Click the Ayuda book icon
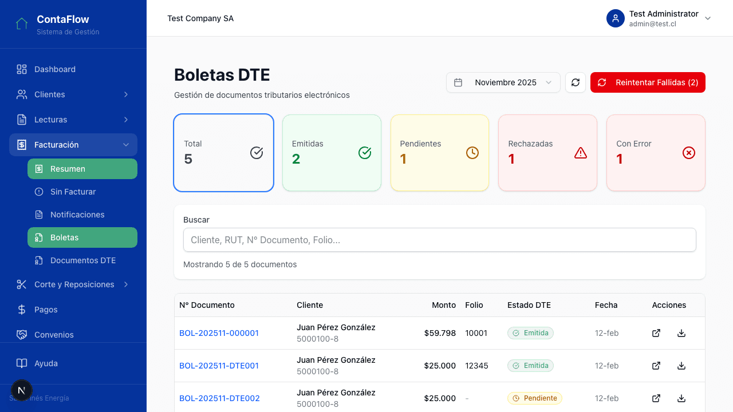This screenshot has height=412, width=733. click(x=22, y=363)
